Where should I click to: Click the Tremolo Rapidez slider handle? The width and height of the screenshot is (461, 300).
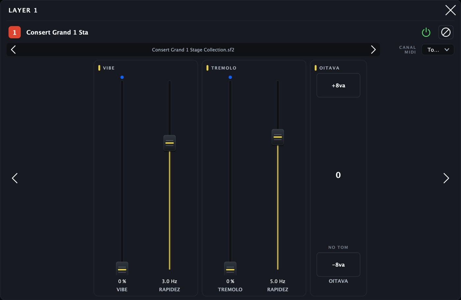pos(278,137)
